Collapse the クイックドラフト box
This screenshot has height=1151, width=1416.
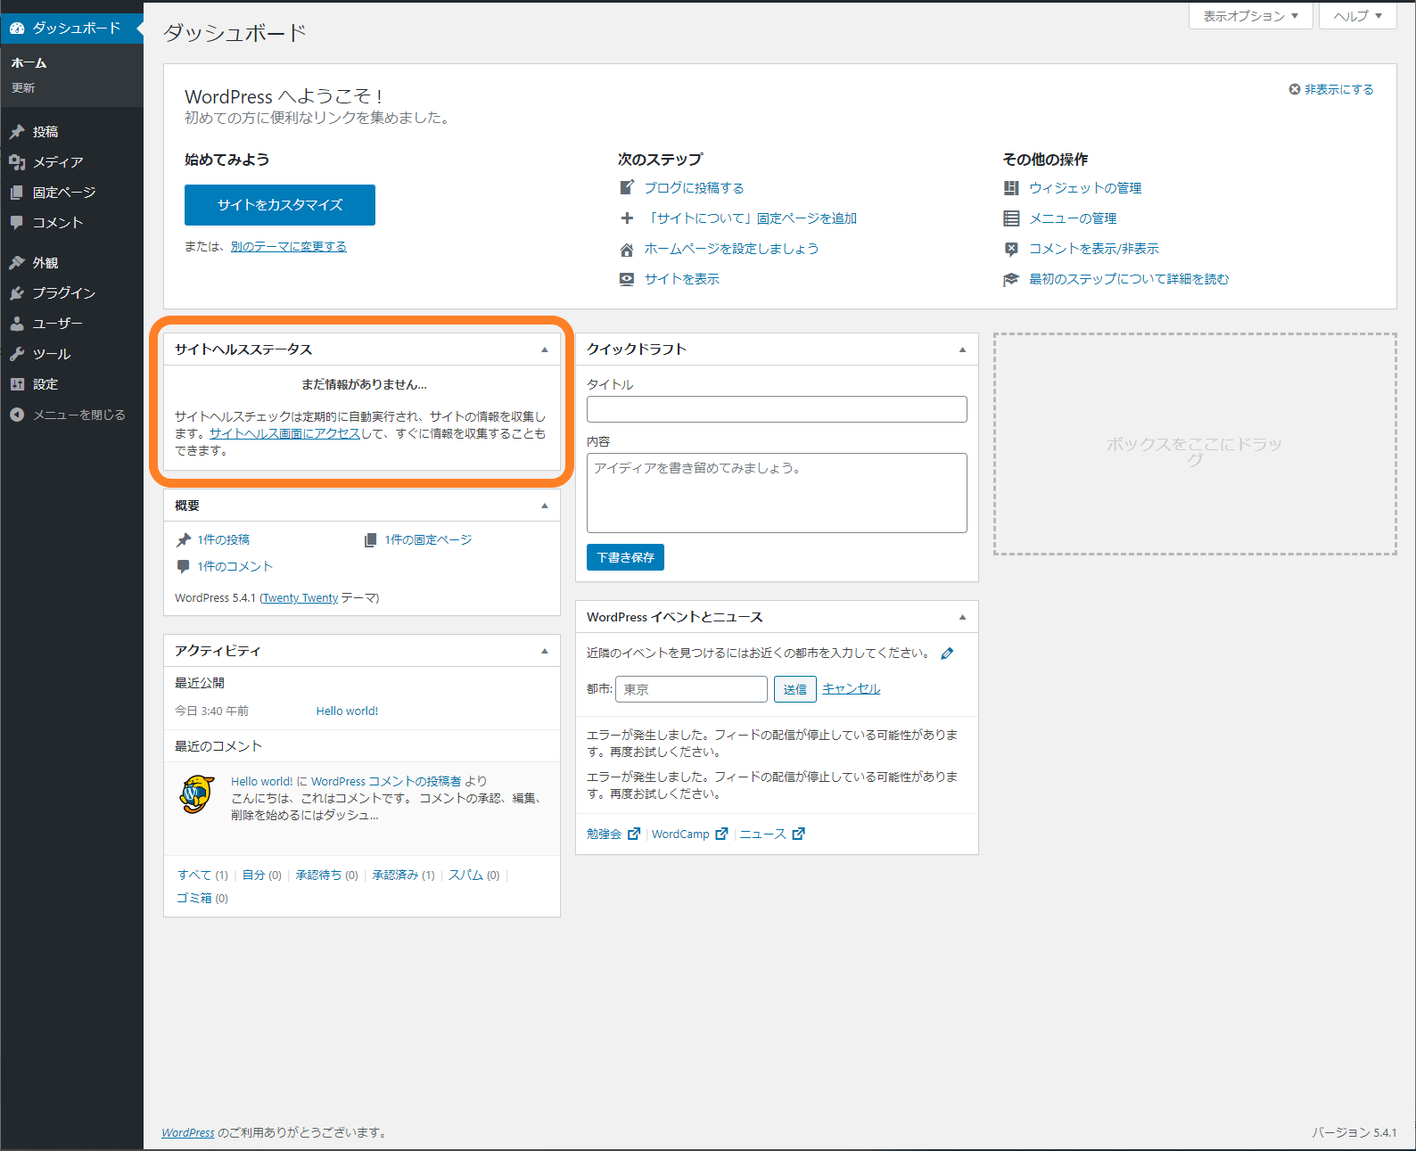pyautogui.click(x=962, y=349)
